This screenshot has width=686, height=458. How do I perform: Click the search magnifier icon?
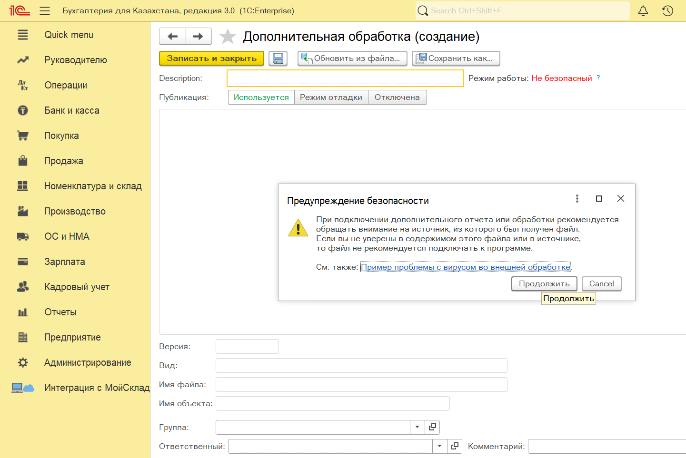coord(423,10)
